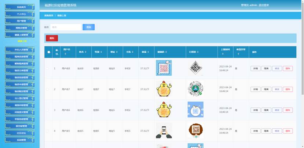Open 健康码 thumbnail in row 用户名8

[164, 68]
